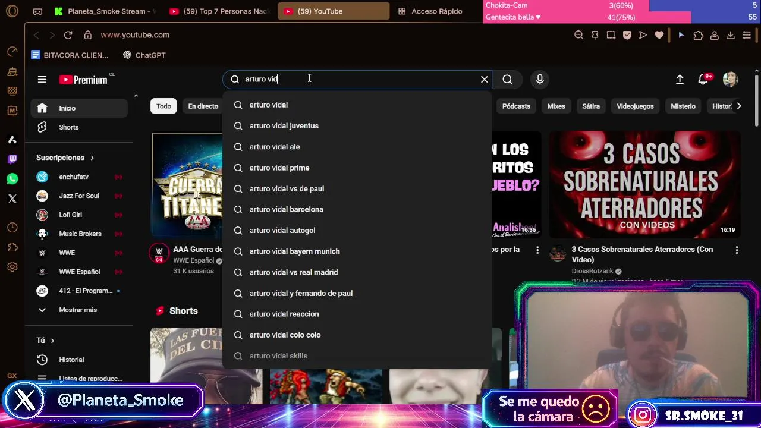Click in the YouTube search input field

coord(357,79)
